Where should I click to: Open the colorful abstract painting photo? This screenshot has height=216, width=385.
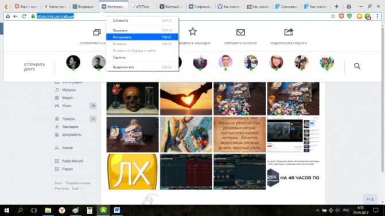click(x=186, y=135)
